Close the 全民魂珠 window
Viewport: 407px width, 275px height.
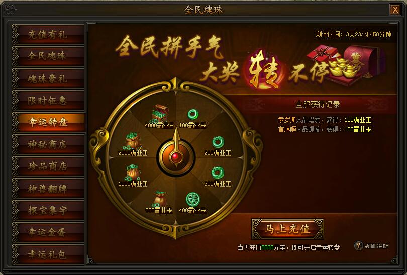point(395,10)
